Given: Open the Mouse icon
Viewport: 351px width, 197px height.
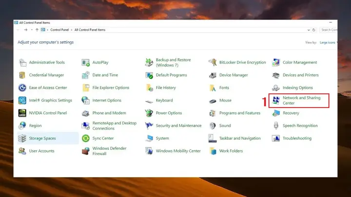Looking at the screenshot, I should pyautogui.click(x=213, y=101).
